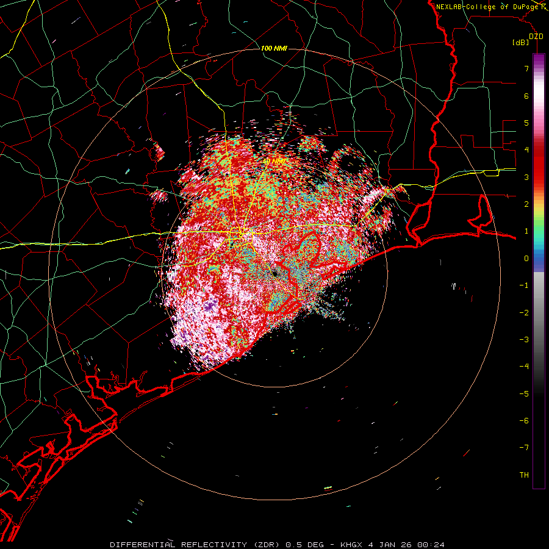The image size is (549, 549).
Task: Click the KHGX 4 JAN 26 00:24 timestamp
Action: pos(392,545)
